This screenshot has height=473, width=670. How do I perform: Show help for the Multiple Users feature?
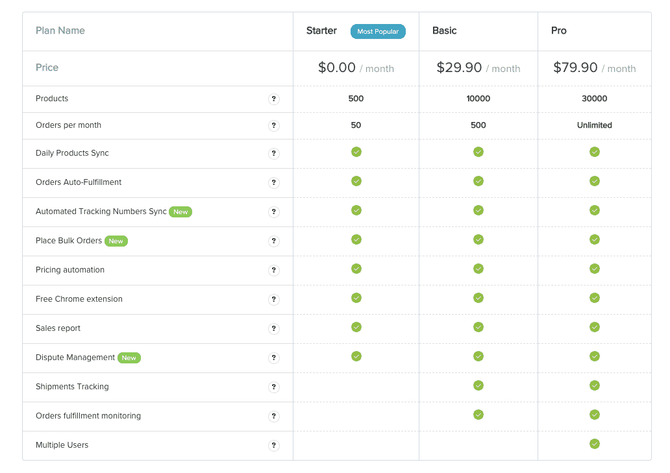click(x=274, y=446)
